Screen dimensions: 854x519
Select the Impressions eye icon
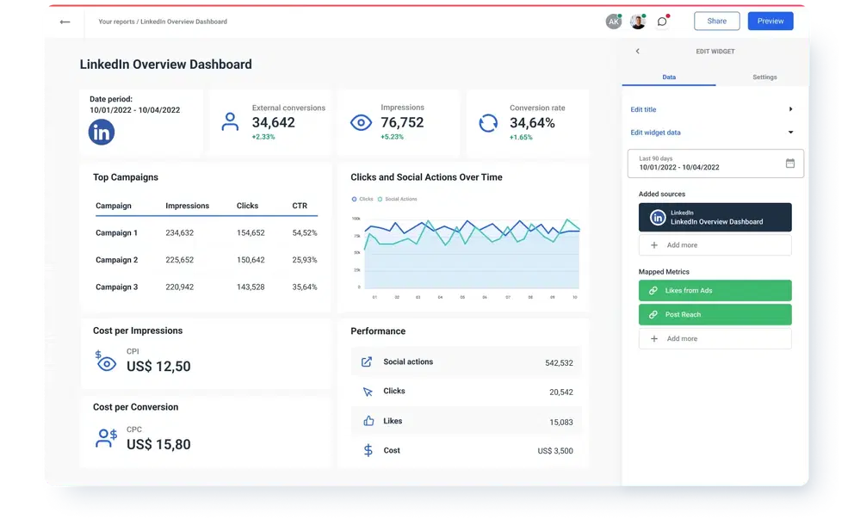(360, 122)
